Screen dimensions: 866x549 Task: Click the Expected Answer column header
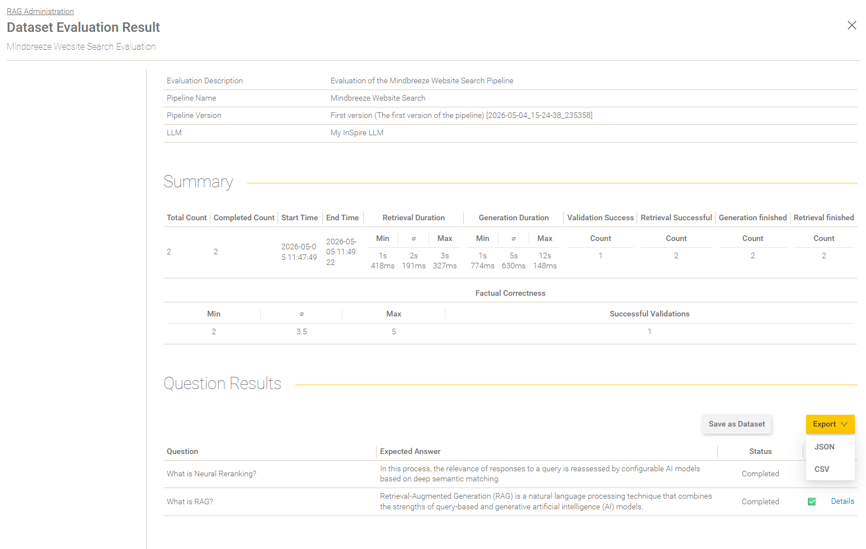point(410,451)
